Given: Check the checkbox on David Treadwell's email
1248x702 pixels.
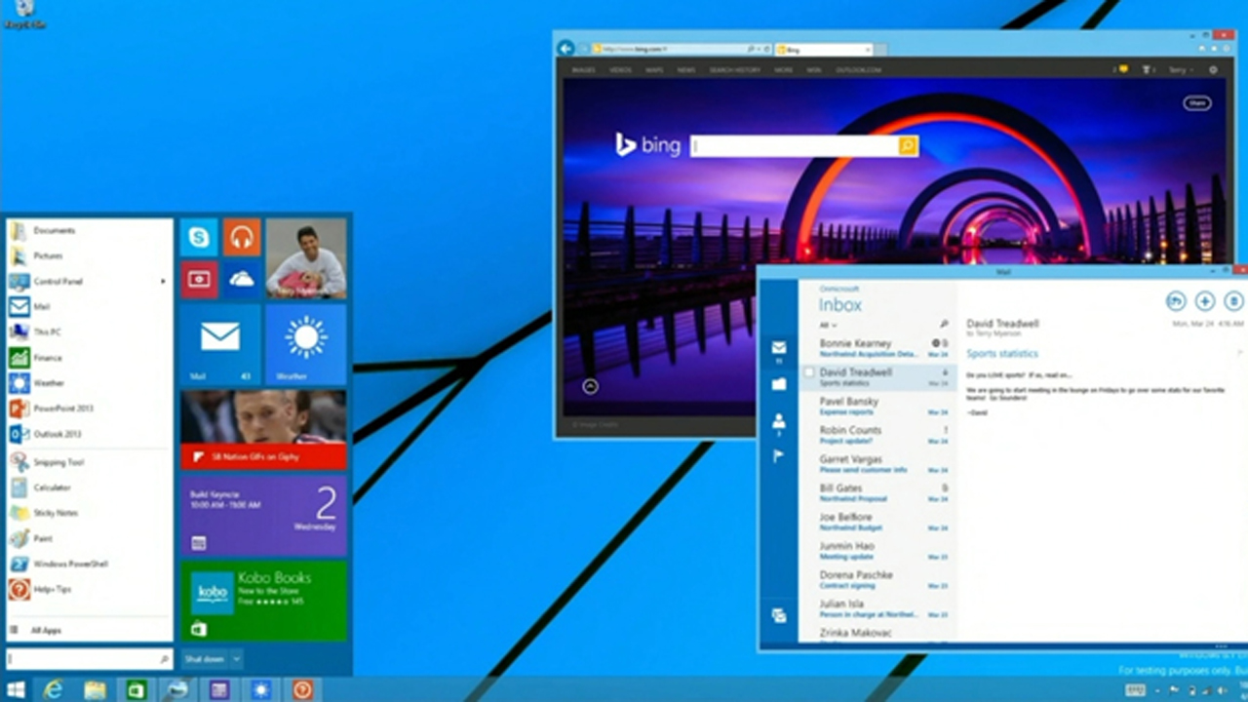Looking at the screenshot, I should pyautogui.click(x=809, y=372).
